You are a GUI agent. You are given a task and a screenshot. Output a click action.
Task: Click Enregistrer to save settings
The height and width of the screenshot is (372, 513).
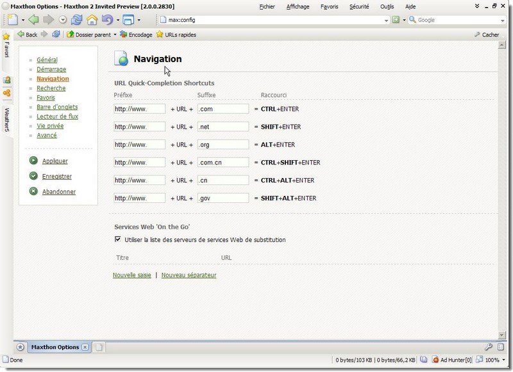coord(57,176)
